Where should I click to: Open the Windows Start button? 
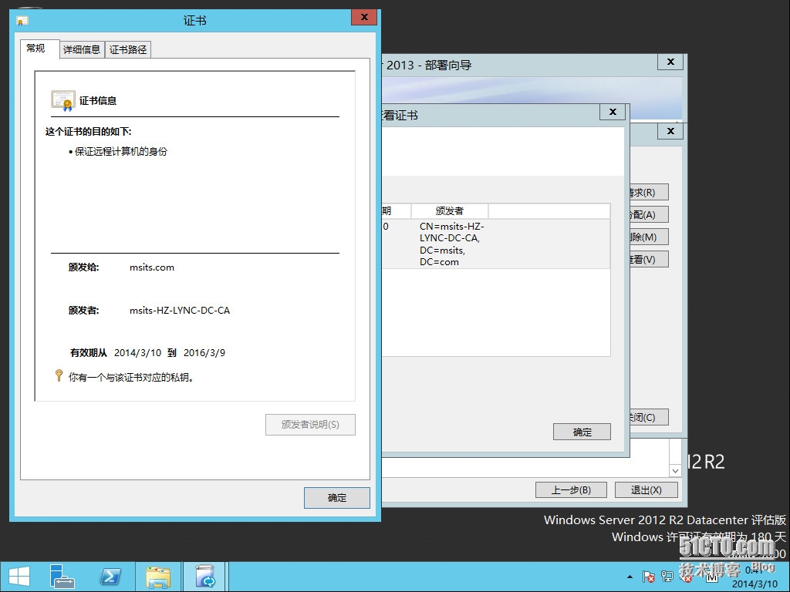[x=19, y=577]
